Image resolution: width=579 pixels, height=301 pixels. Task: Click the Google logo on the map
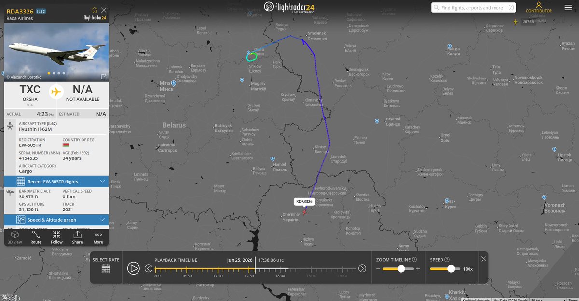11,297
